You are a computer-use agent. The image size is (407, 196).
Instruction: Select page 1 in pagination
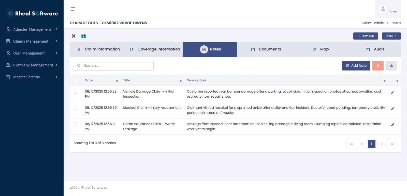tap(372, 144)
